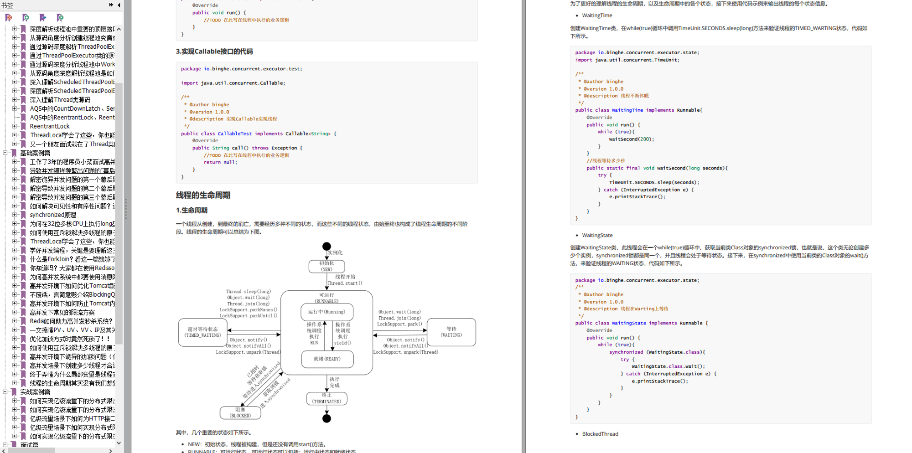Click the bookmark icon beside 基础案例篇

pos(14,153)
